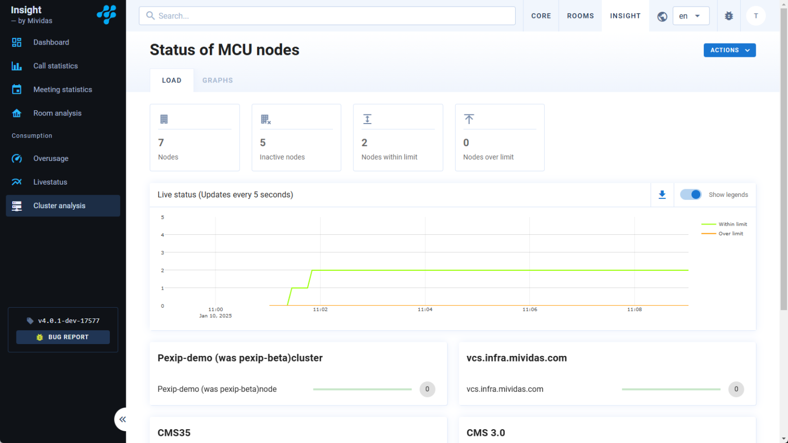This screenshot has width=788, height=443.
Task: Switch to the Graphs tab
Action: click(218, 80)
